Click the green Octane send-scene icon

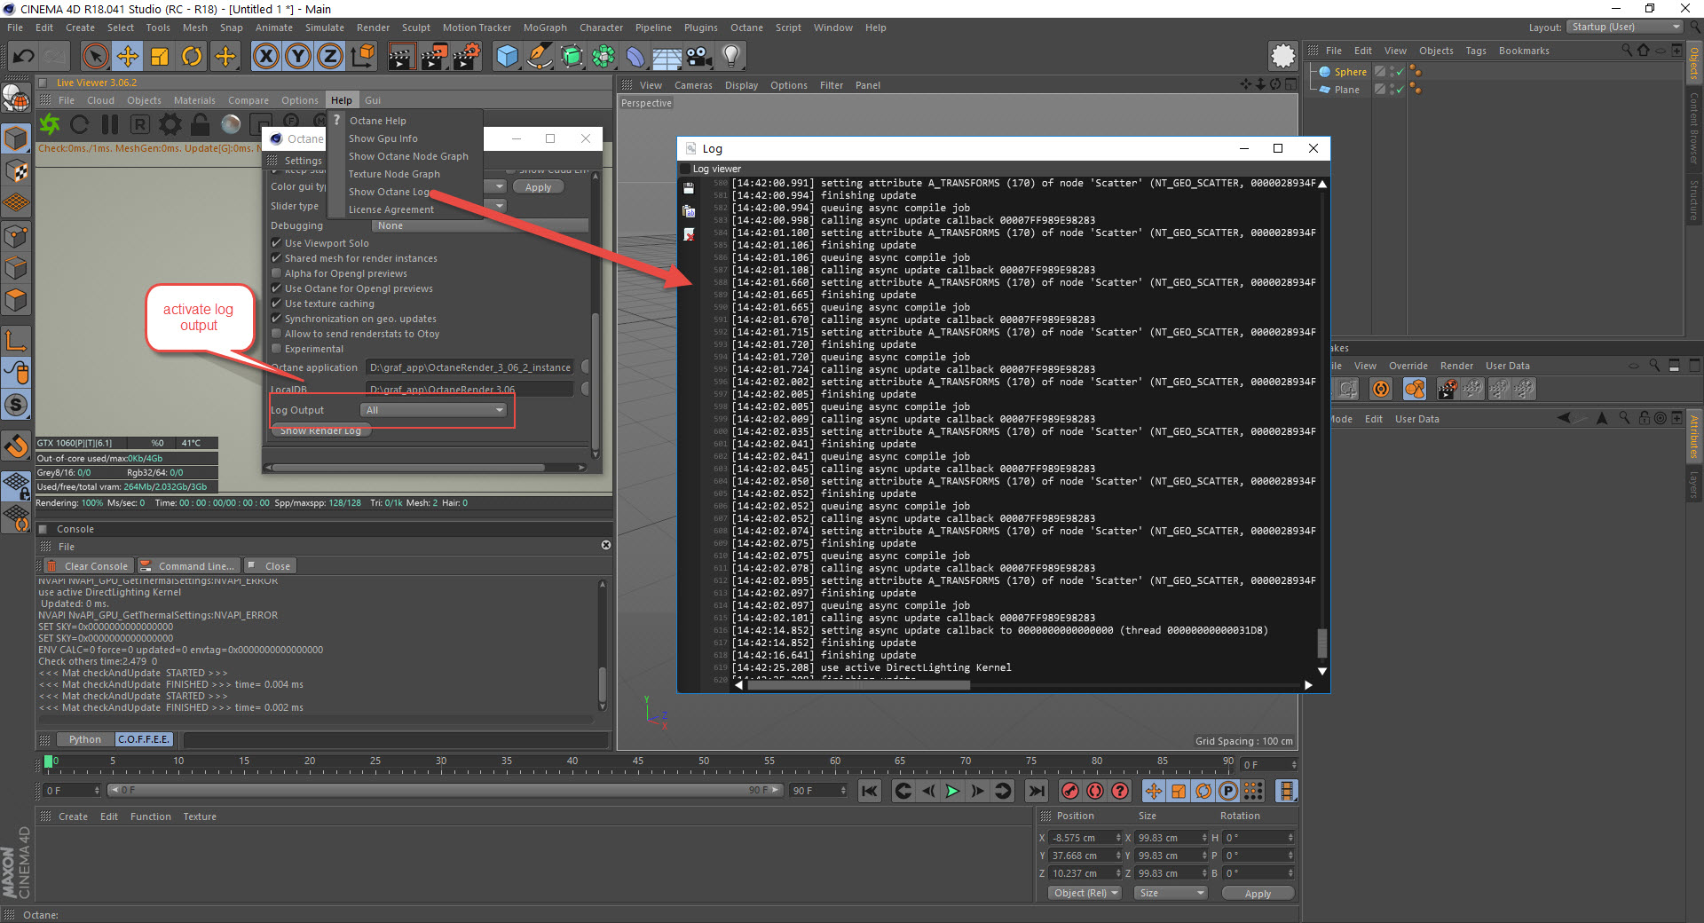point(50,124)
